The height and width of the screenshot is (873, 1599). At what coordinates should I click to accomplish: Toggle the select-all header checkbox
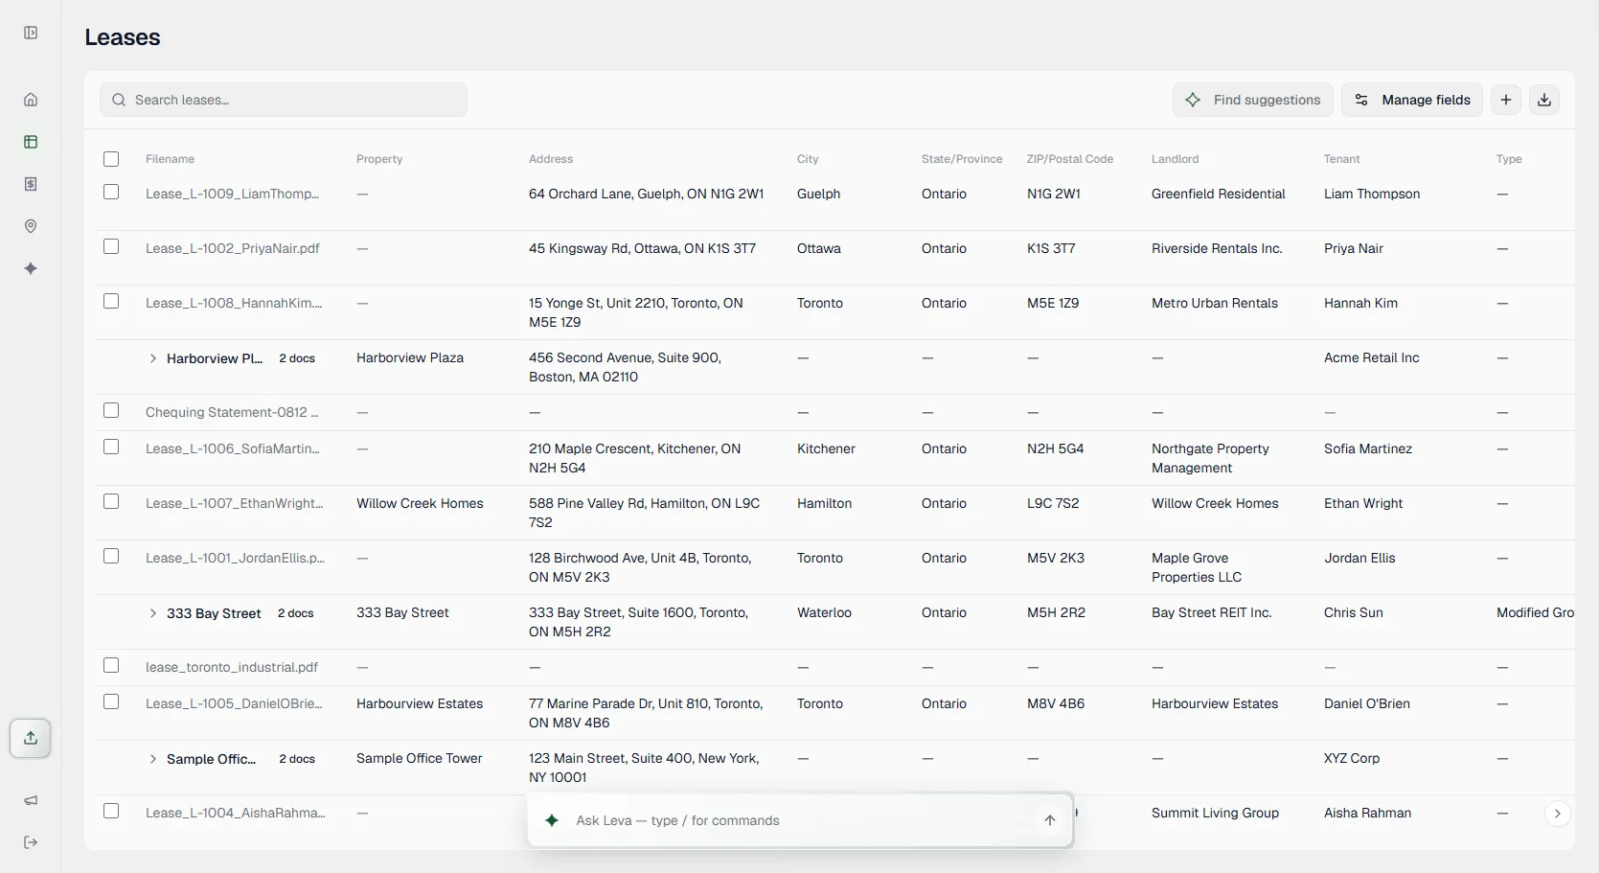coord(111,159)
